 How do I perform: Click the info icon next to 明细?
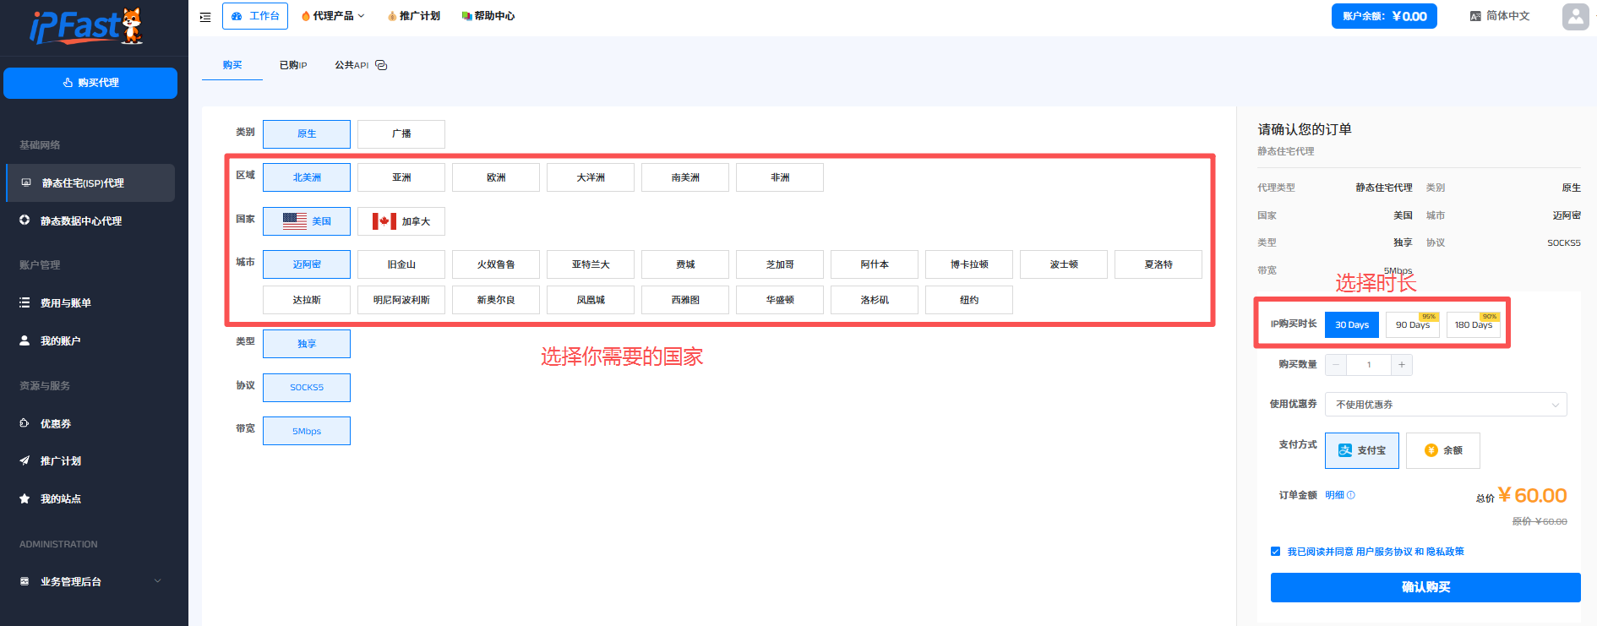[x=1351, y=495]
